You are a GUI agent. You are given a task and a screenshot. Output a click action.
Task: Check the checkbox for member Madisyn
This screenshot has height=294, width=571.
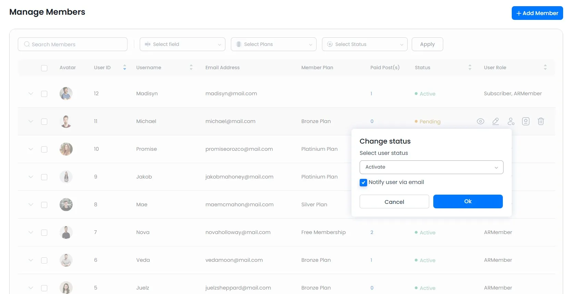[x=44, y=94]
